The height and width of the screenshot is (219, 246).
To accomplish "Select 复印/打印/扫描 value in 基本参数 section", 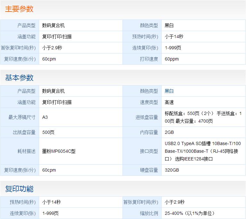I will (x=57, y=102).
